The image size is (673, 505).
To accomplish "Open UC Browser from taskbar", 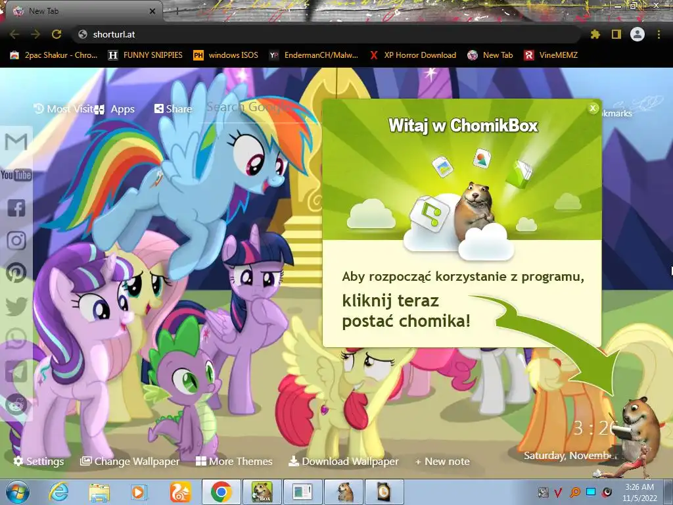I will pos(180,492).
